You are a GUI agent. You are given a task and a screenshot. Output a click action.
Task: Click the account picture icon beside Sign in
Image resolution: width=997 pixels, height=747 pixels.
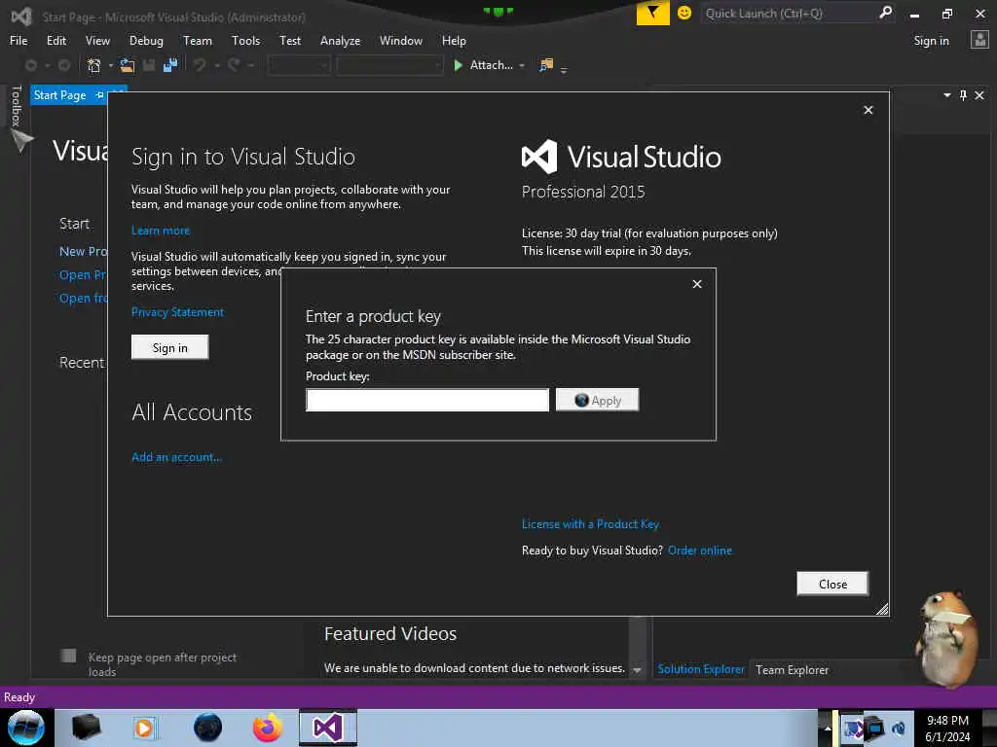pyautogui.click(x=979, y=40)
